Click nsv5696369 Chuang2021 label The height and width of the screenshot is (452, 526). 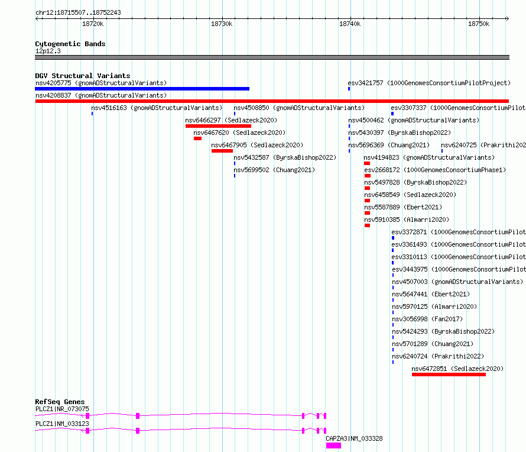(x=389, y=145)
